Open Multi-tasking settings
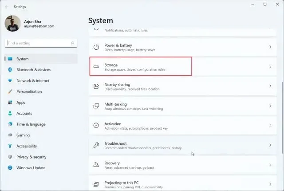This screenshot has height=191, width=284. coord(182,106)
